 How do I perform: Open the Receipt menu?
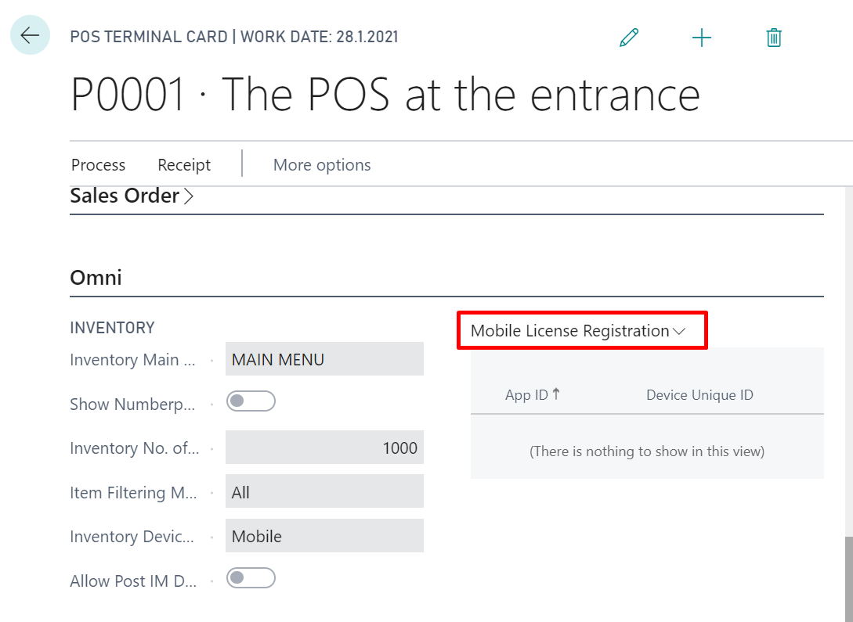(x=184, y=165)
